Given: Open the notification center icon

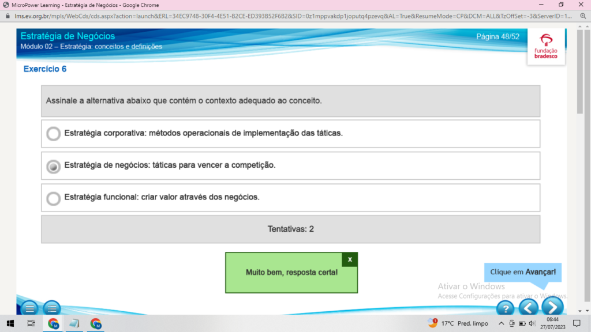Looking at the screenshot, I should 577,323.
